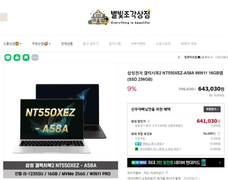Open the 판매자 정보 menu item
The width and height of the screenshot is (228, 180).
click(189, 44)
